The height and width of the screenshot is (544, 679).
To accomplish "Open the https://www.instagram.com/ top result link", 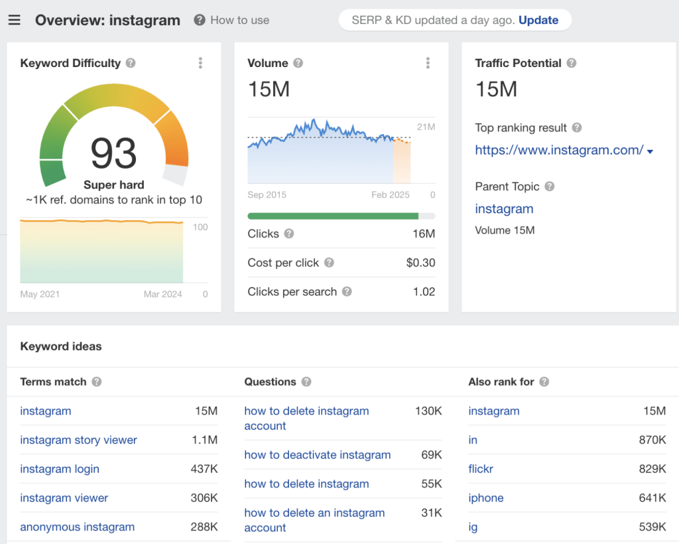I will 559,150.
